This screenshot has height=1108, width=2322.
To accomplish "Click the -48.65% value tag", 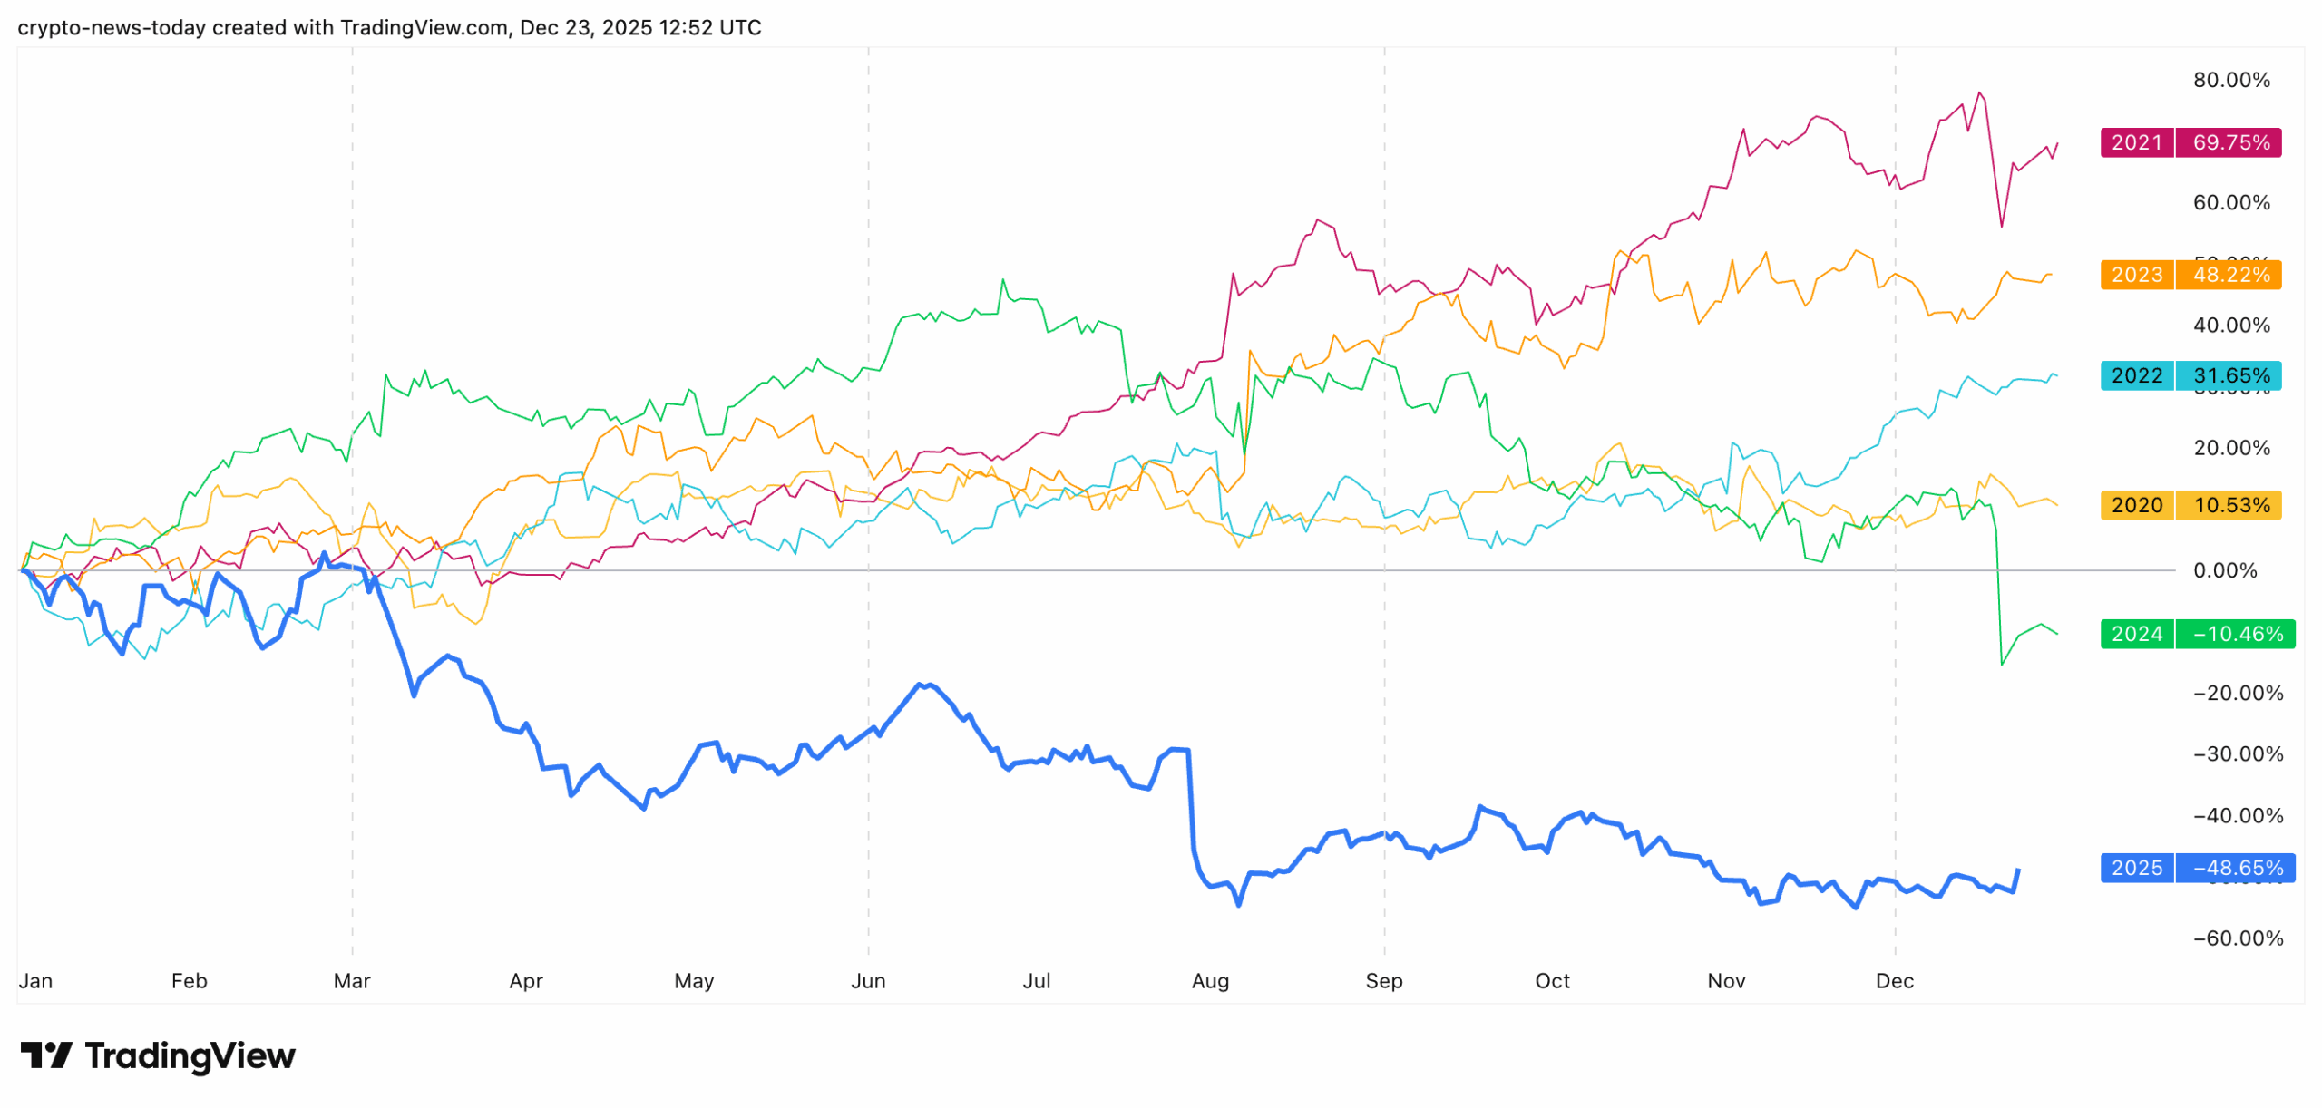I will coord(2237,868).
